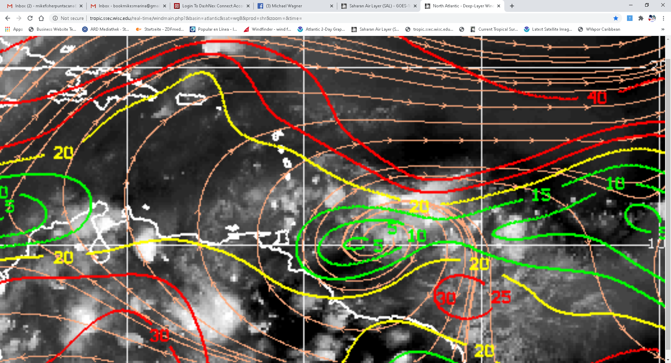Expand hidden bookmarks overflow chevron
Viewport: 671px width, 363px height.
663,29
